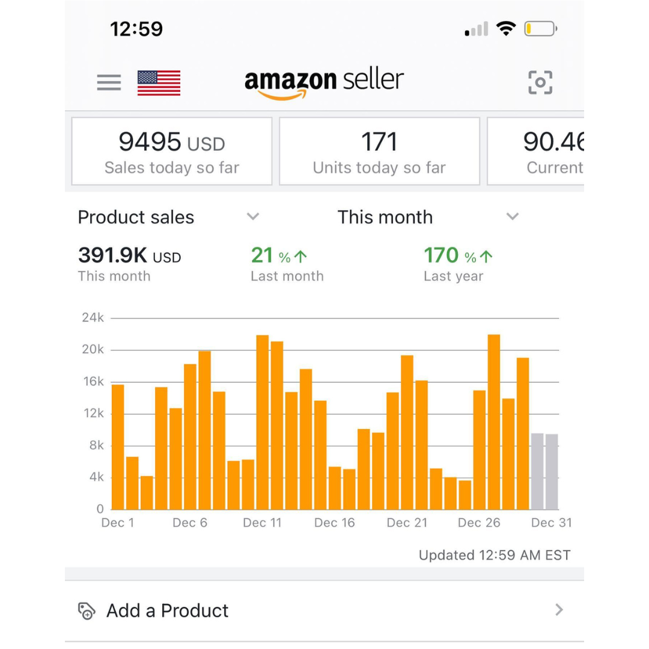This screenshot has height=649, width=649.
Task: Tap the Units today so far card
Action: 379,151
